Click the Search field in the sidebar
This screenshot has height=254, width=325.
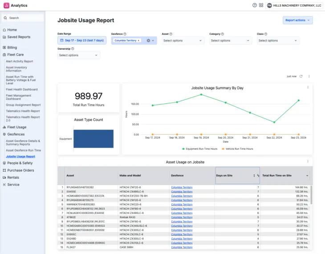[23, 18]
